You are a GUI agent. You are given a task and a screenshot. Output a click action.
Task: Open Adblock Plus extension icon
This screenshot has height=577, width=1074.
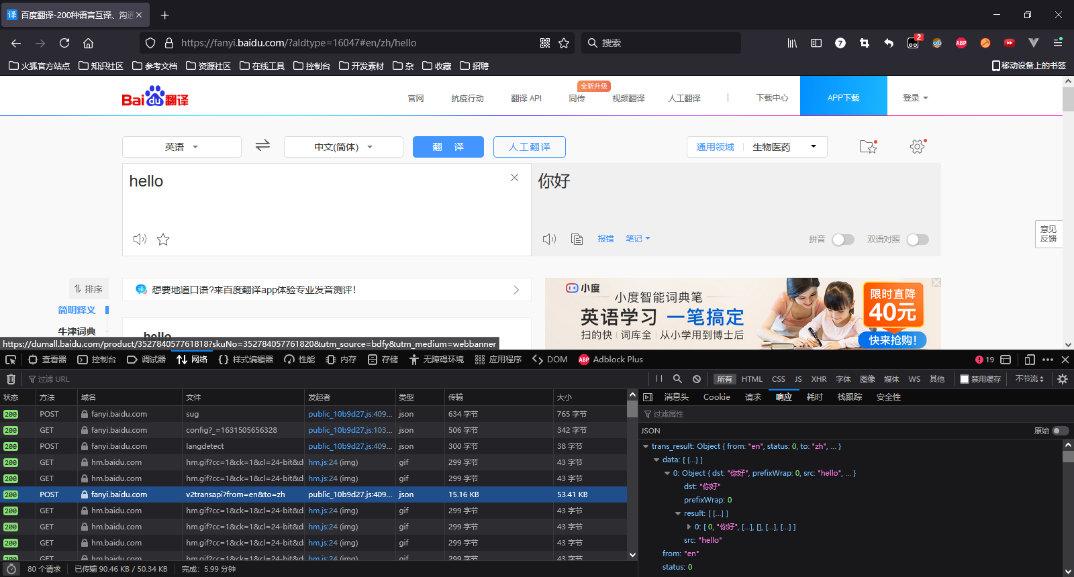[x=961, y=43]
